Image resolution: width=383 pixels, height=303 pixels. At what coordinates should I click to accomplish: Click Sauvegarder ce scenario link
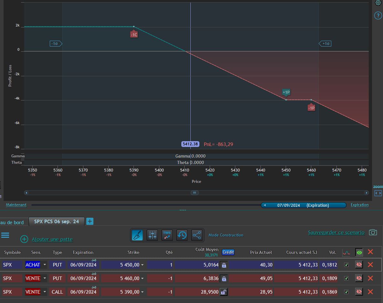336,233
